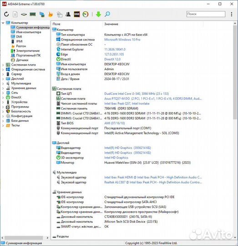This screenshot has height=246, width=238.
Task: Expand the Сервер tree node
Action: (3, 74)
